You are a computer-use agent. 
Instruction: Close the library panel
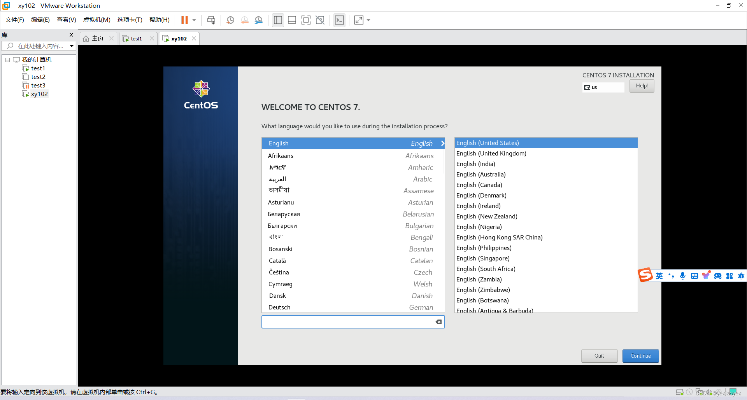[x=71, y=35]
